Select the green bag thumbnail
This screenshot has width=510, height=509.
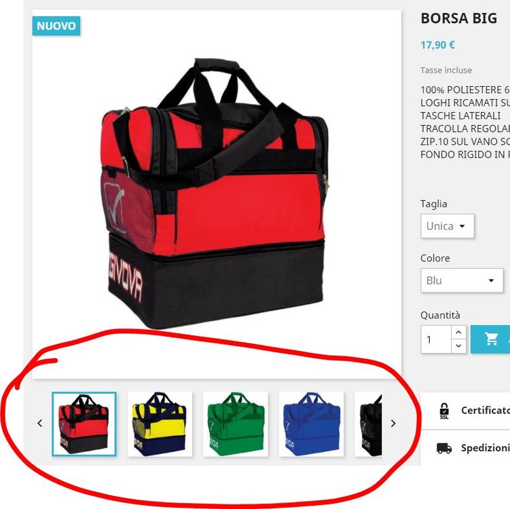(236, 424)
